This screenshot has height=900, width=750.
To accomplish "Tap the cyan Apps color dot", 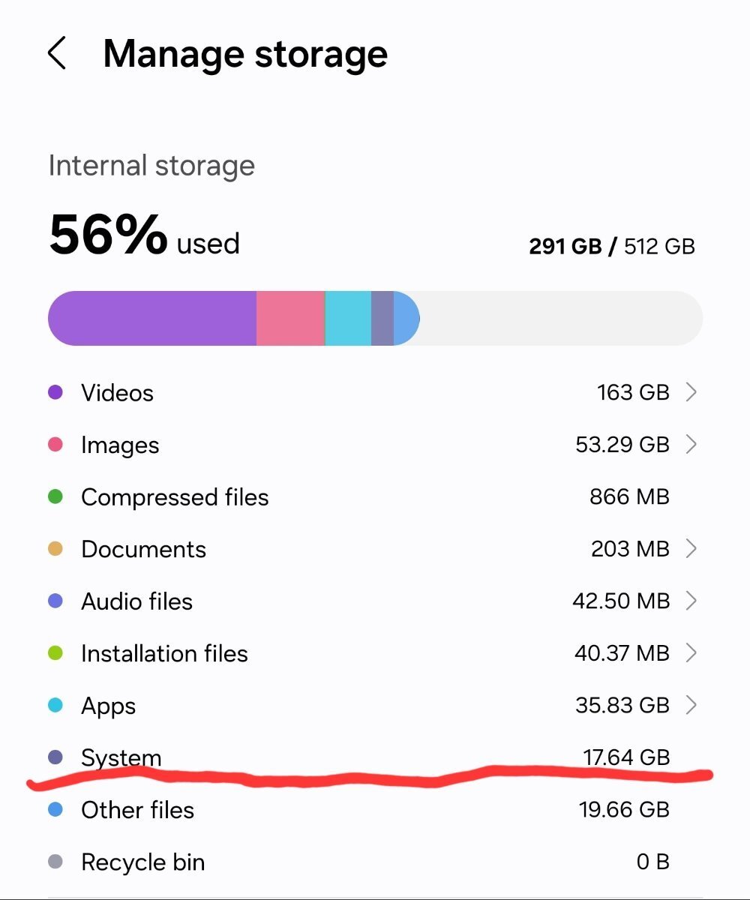I will click(x=55, y=706).
